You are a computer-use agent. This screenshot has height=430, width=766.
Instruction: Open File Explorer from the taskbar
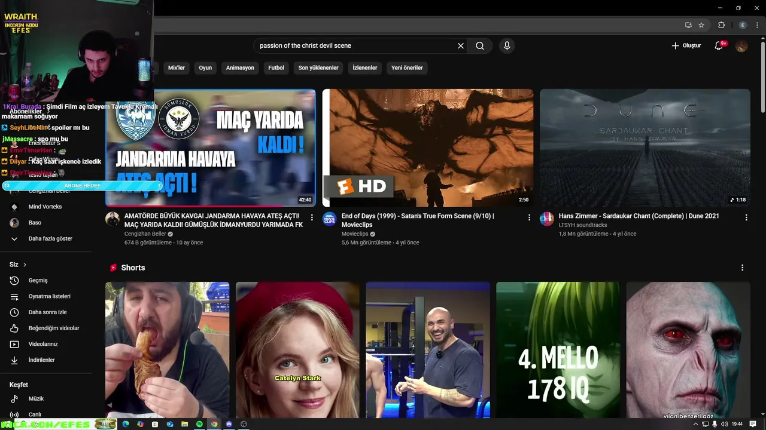pos(184,424)
